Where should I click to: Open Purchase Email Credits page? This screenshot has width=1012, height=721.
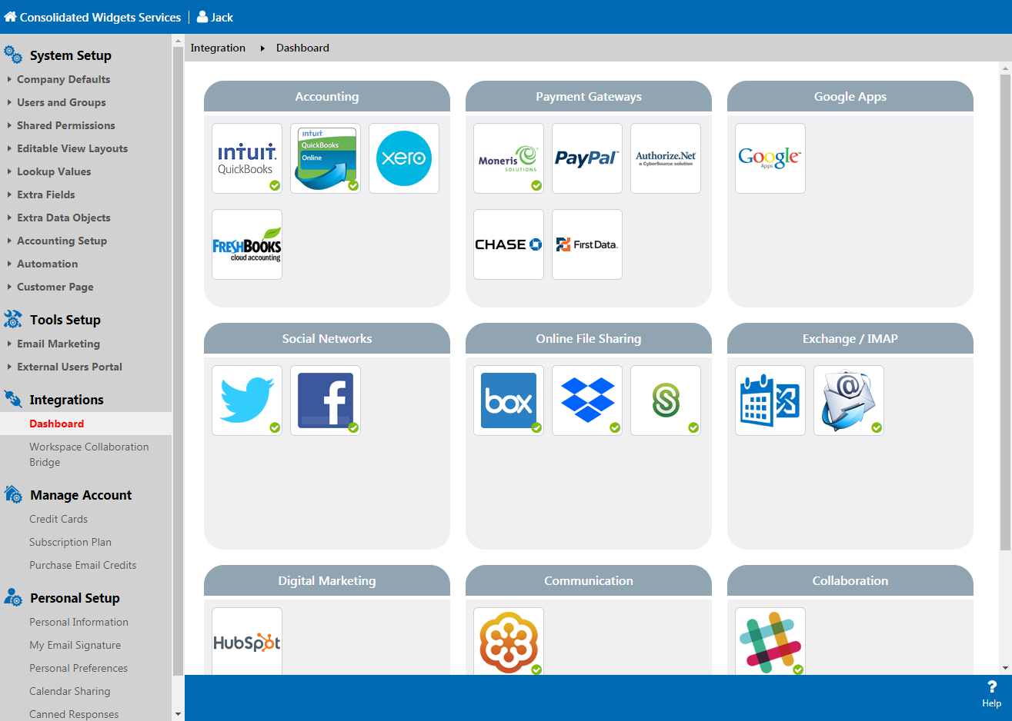(x=82, y=565)
